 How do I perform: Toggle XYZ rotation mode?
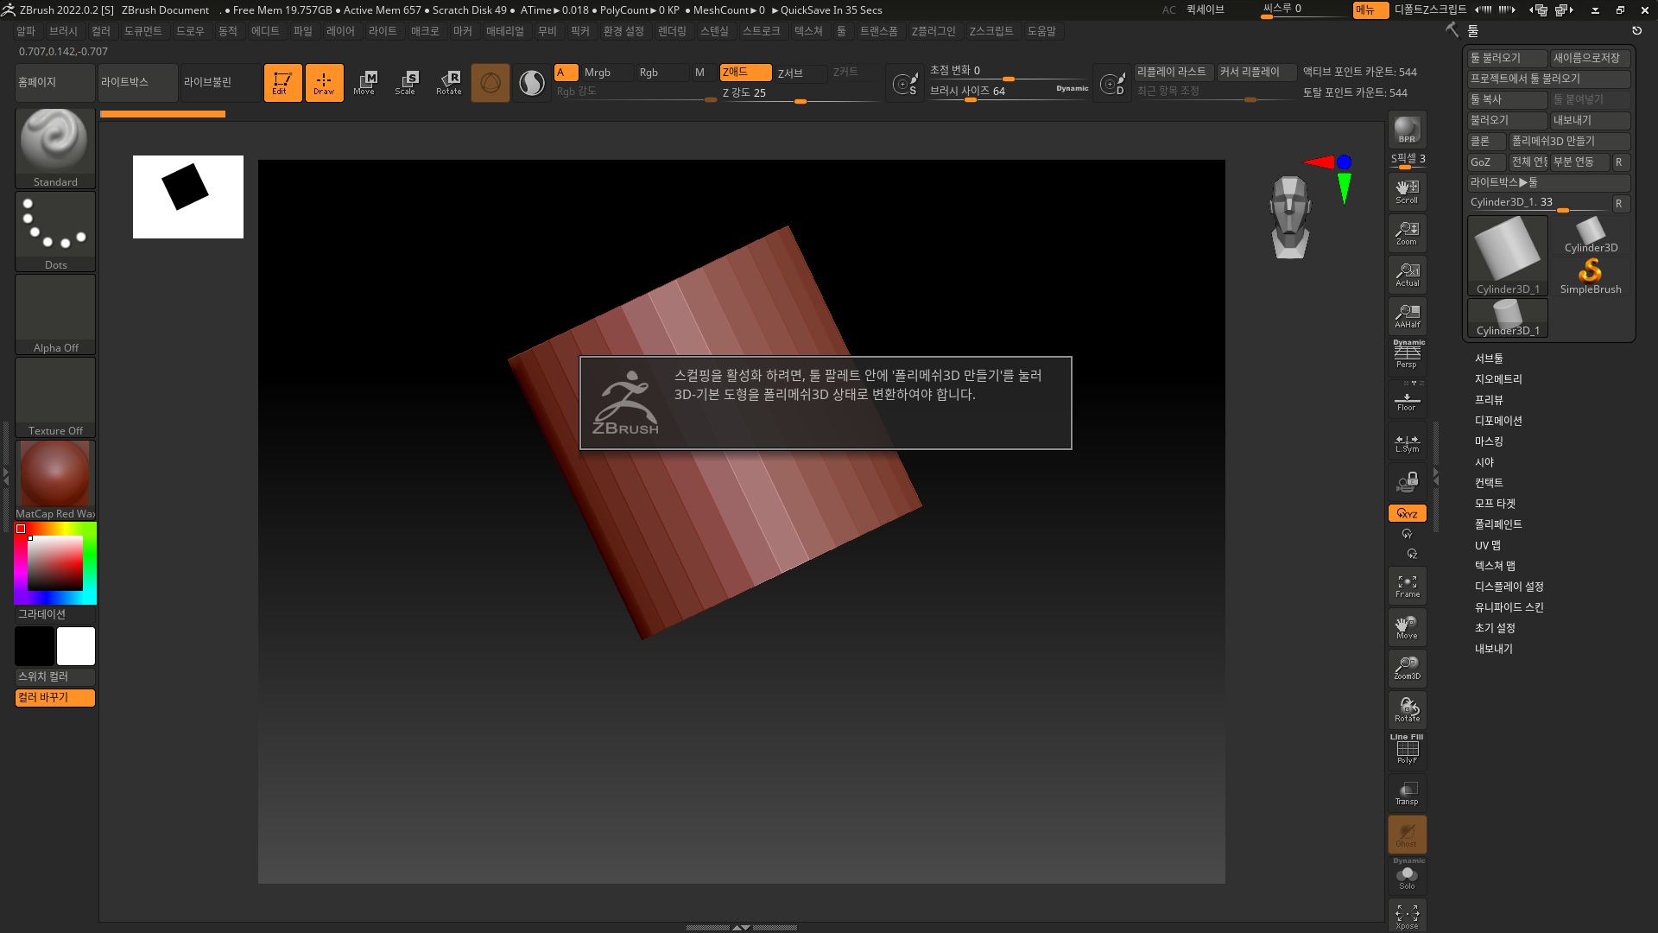click(1407, 513)
